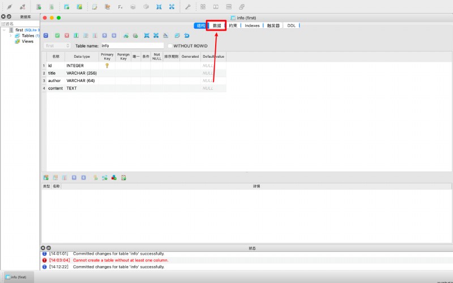Screen dimensions: 453x283
Task: Click the add primary key constraint icon
Action: 95,178
